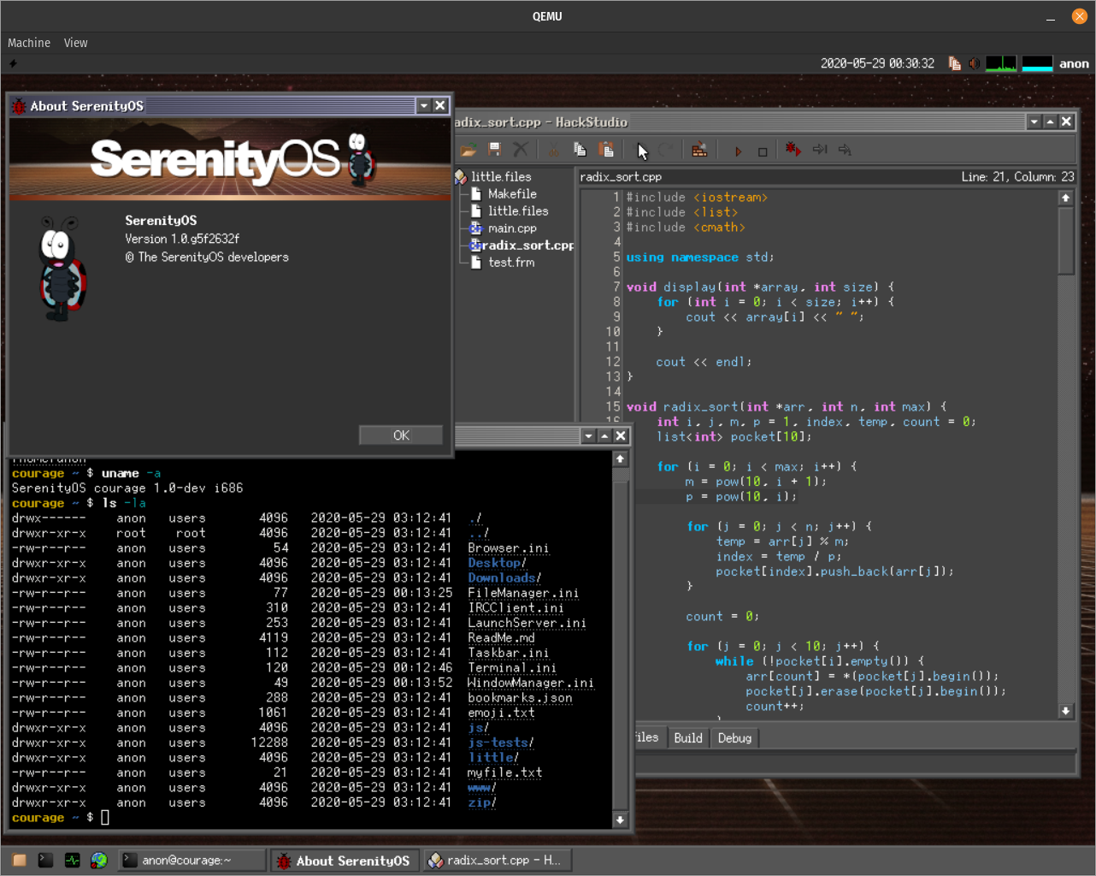Open the system monitor icon in the taskbar
This screenshot has width=1096, height=876.
pos(73,861)
